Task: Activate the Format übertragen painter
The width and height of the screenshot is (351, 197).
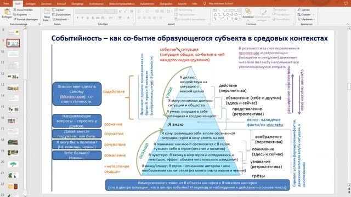Action: point(26,20)
